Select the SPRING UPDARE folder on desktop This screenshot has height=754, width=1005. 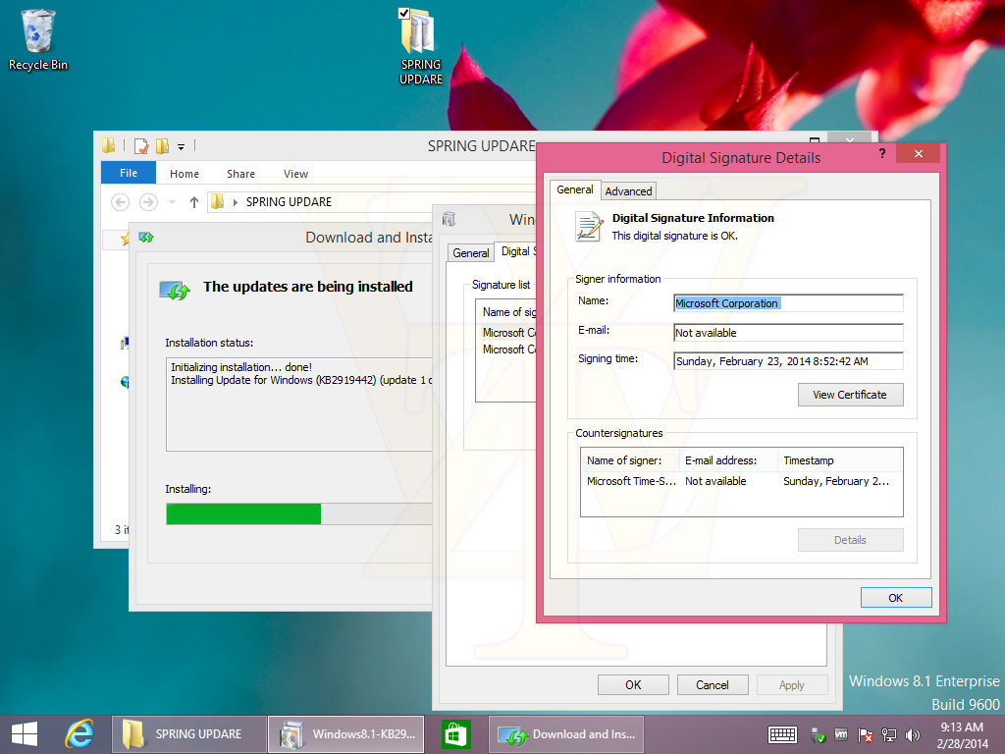[420, 46]
